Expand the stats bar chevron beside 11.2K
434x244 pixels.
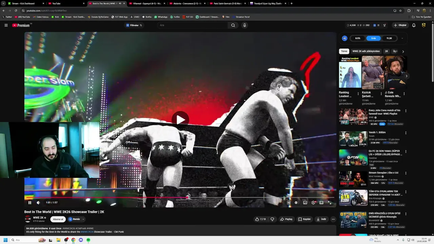(x=402, y=38)
